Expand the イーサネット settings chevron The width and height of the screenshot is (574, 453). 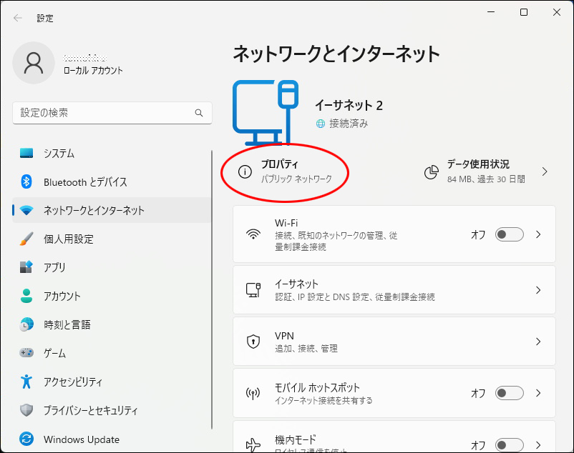pos(538,290)
